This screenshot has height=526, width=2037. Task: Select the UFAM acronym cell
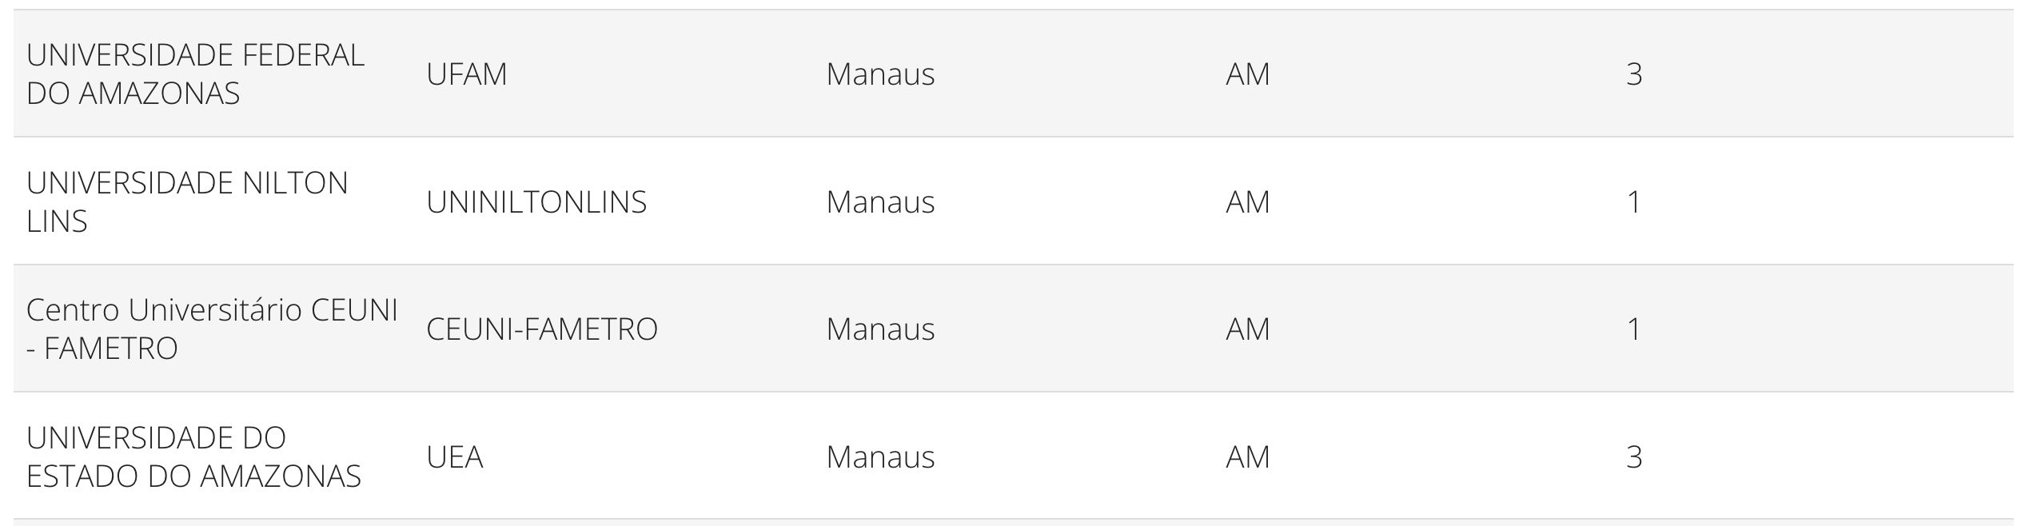[467, 74]
